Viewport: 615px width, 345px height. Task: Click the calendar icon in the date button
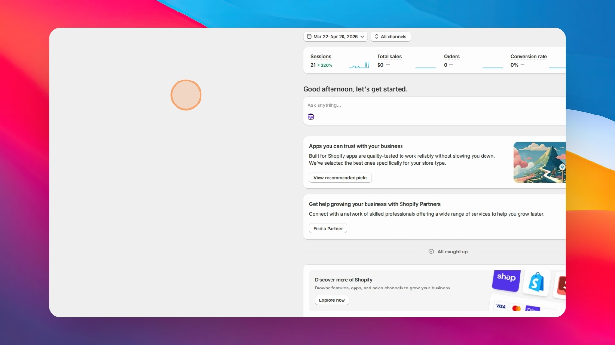[x=309, y=37]
